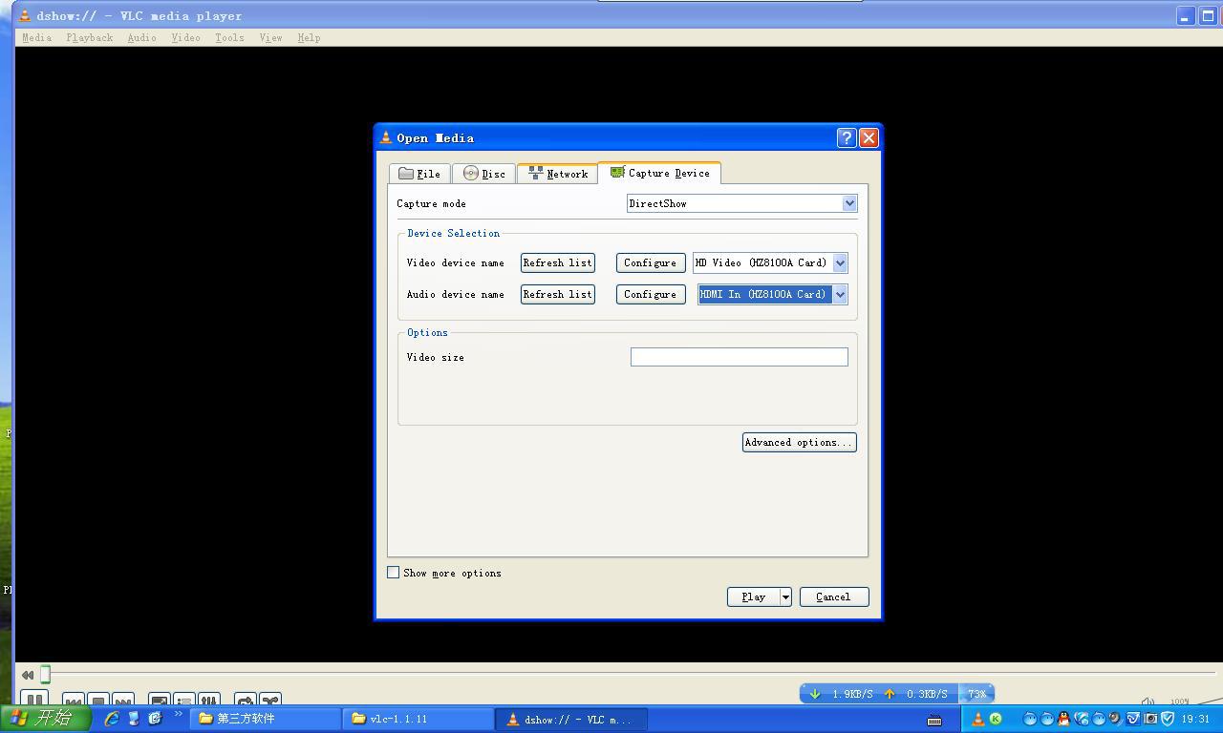Refresh list for Audio device name
Viewport: 1223px width, 733px height.
(x=558, y=294)
